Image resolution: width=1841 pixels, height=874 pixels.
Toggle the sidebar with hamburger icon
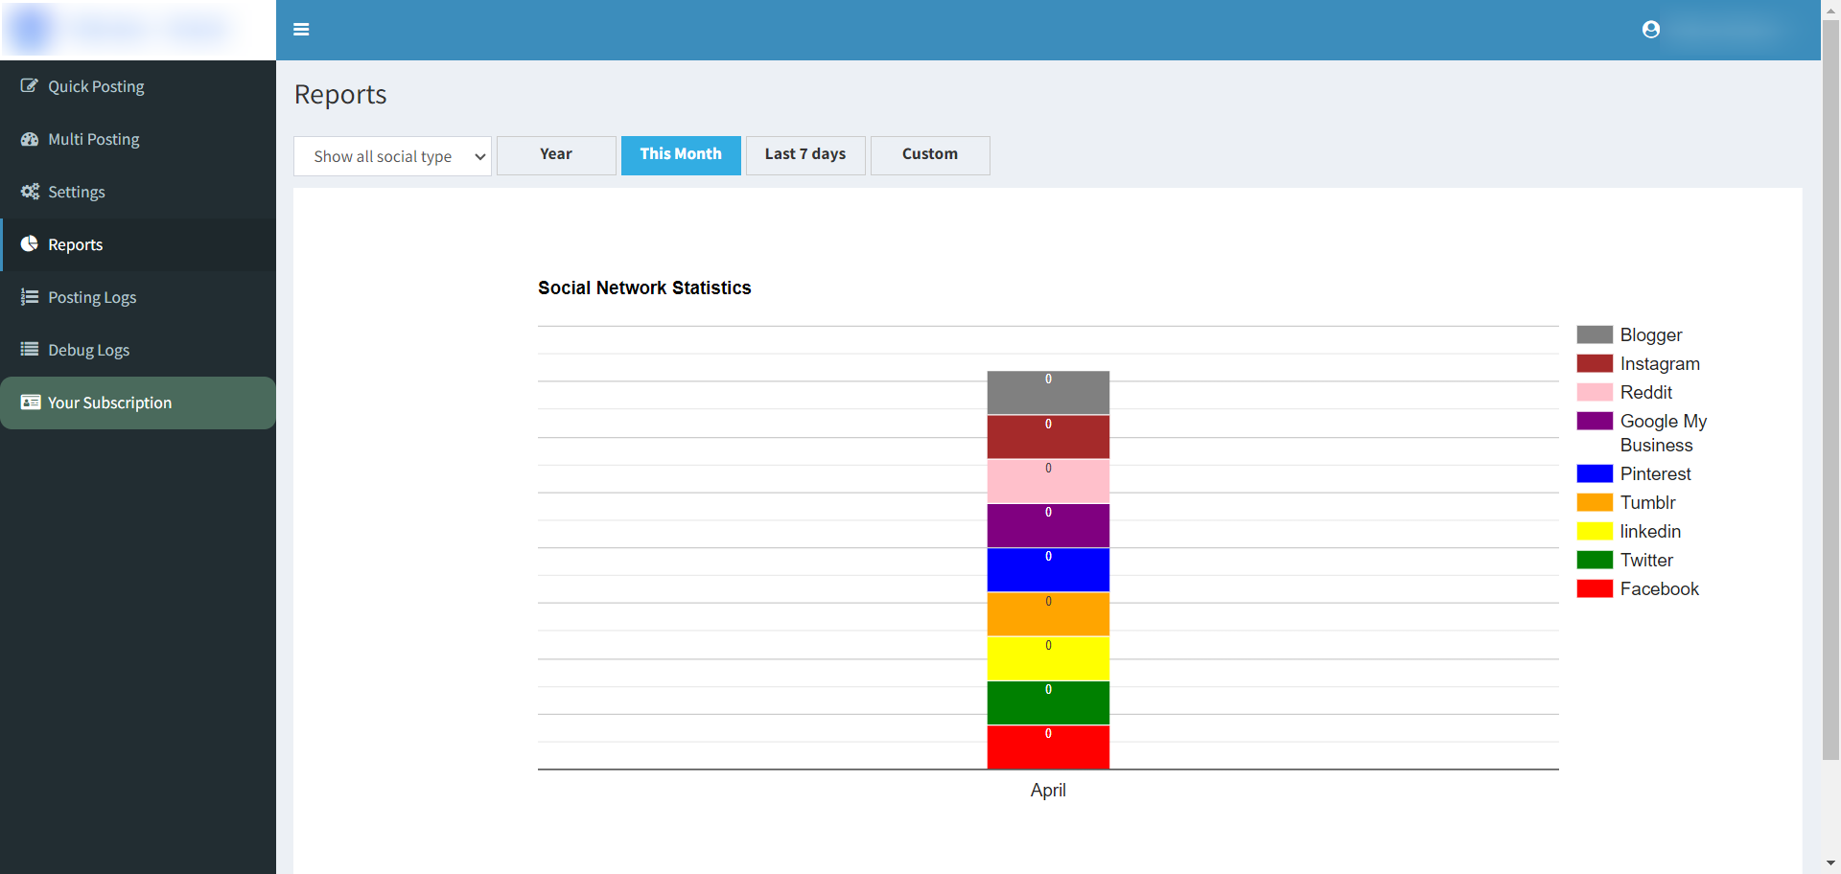[301, 30]
